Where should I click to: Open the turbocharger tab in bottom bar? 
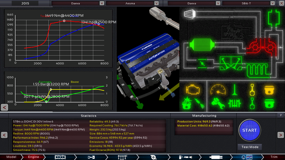[153, 157]
